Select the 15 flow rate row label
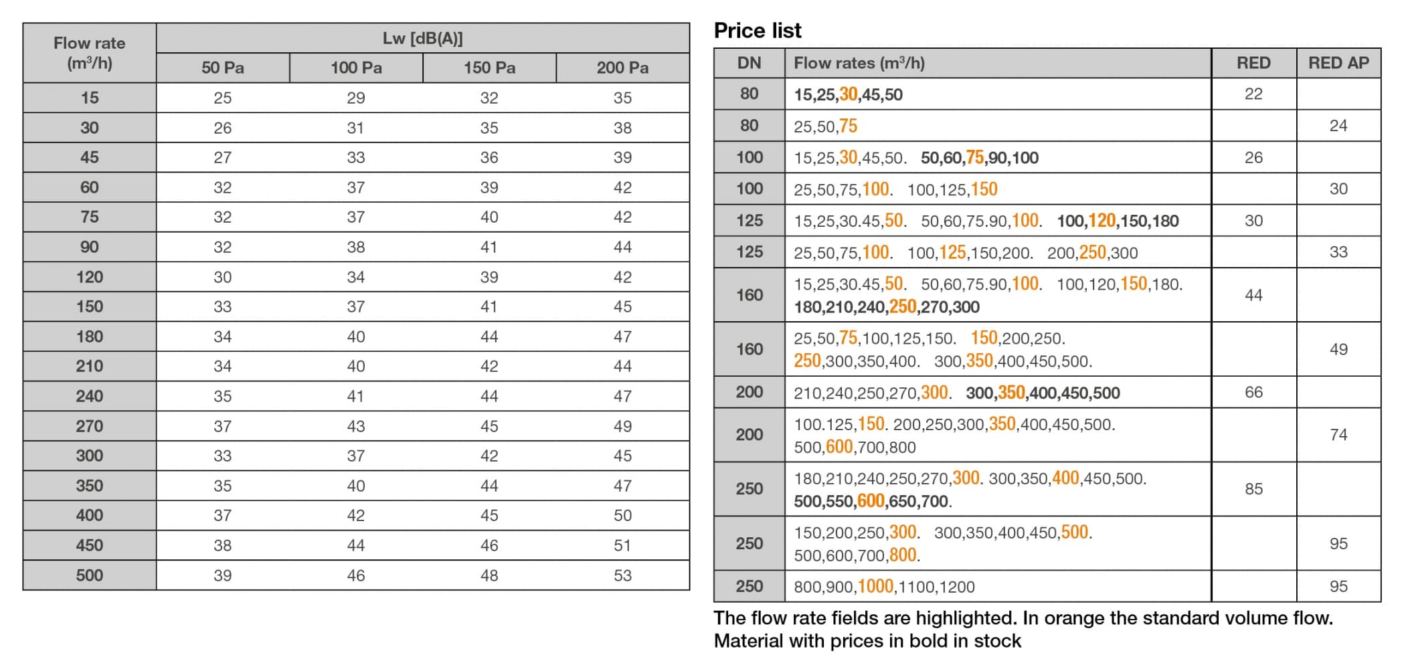 (x=89, y=98)
